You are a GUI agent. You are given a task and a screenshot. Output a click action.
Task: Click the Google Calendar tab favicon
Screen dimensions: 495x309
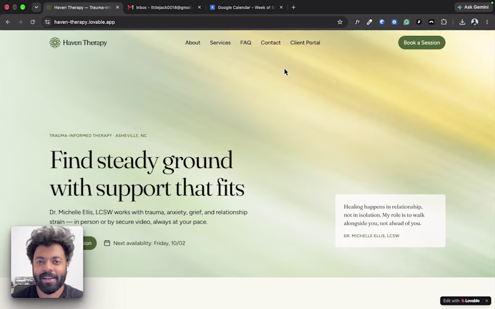212,7
